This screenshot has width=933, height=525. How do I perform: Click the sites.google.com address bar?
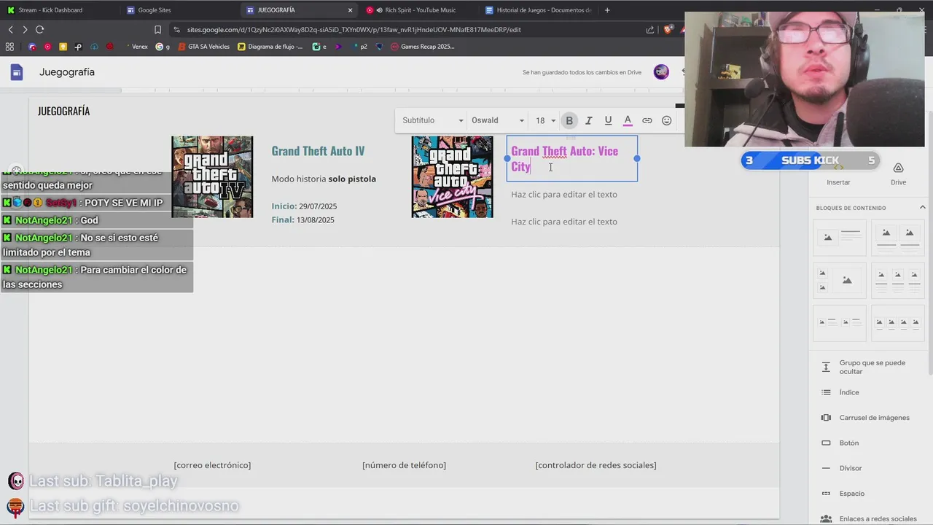[x=354, y=30]
